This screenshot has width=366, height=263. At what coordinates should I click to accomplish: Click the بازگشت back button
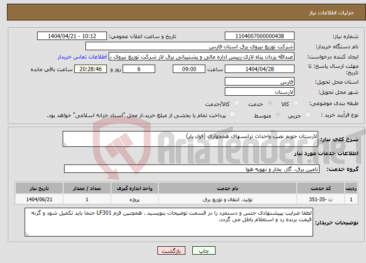click(x=171, y=250)
